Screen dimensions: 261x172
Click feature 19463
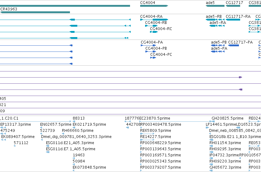[74, 158]
